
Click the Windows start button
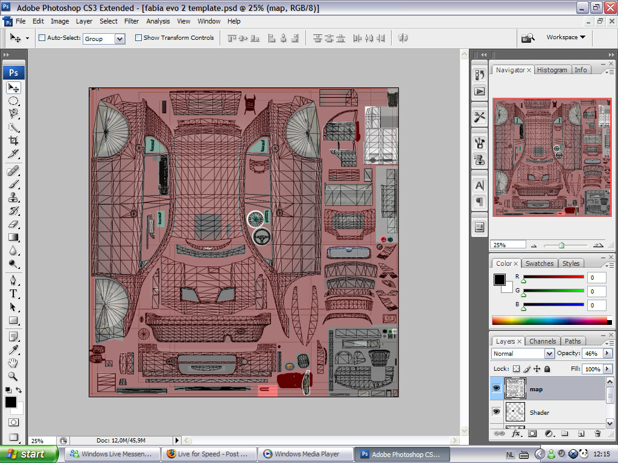(x=29, y=454)
